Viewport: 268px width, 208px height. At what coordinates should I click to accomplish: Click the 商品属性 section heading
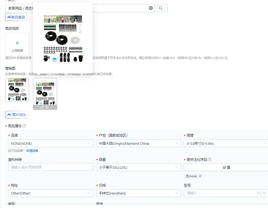15,126
